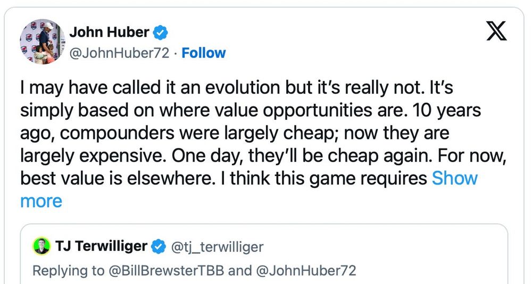Open the John Huber display name link
The width and height of the screenshot is (532, 284).
point(110,33)
